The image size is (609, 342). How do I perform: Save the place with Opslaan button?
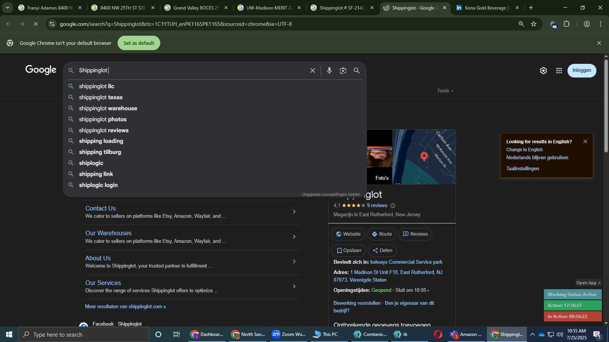point(348,250)
